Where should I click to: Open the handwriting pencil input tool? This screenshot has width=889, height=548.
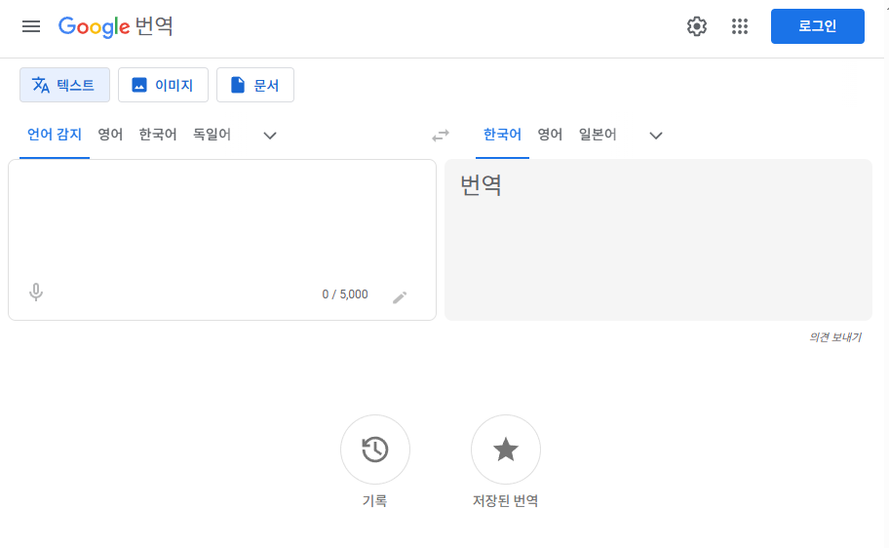point(400,297)
